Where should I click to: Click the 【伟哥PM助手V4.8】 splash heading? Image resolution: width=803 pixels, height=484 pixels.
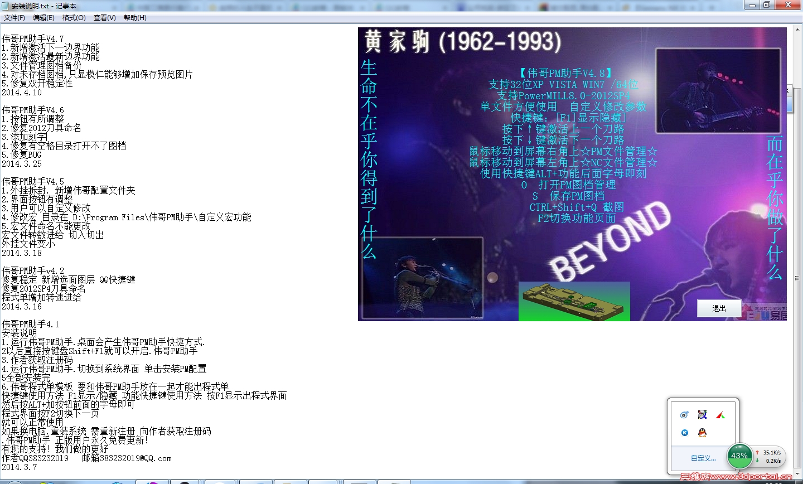pos(566,73)
